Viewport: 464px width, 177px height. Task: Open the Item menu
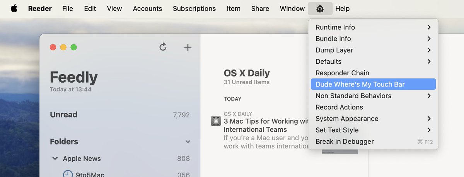click(x=234, y=9)
